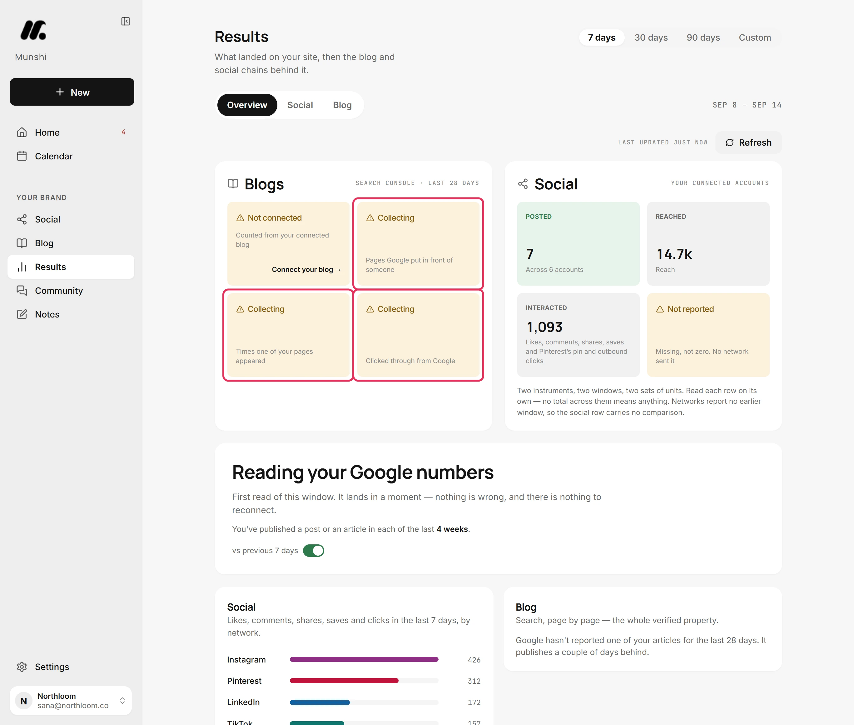Select the 7 days range

[x=601, y=37]
